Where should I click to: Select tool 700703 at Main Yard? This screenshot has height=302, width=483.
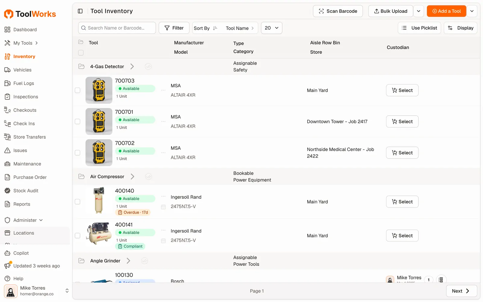[402, 90]
